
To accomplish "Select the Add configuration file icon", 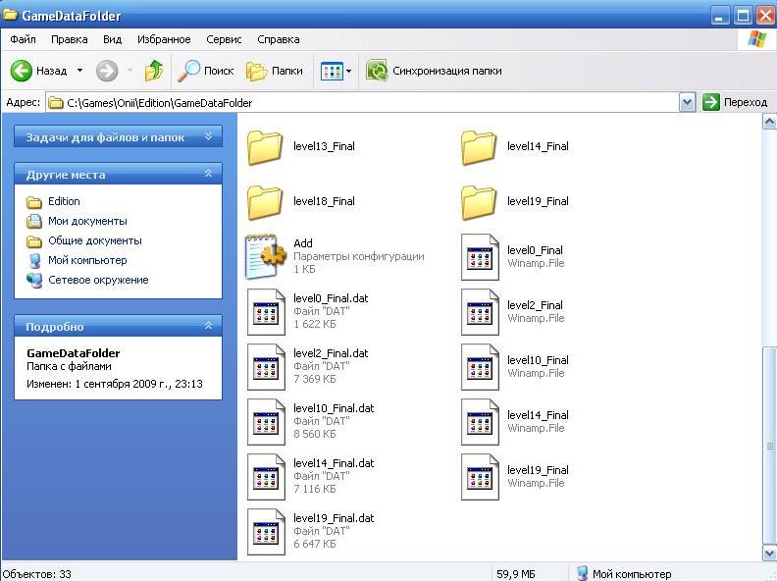I will [x=265, y=255].
